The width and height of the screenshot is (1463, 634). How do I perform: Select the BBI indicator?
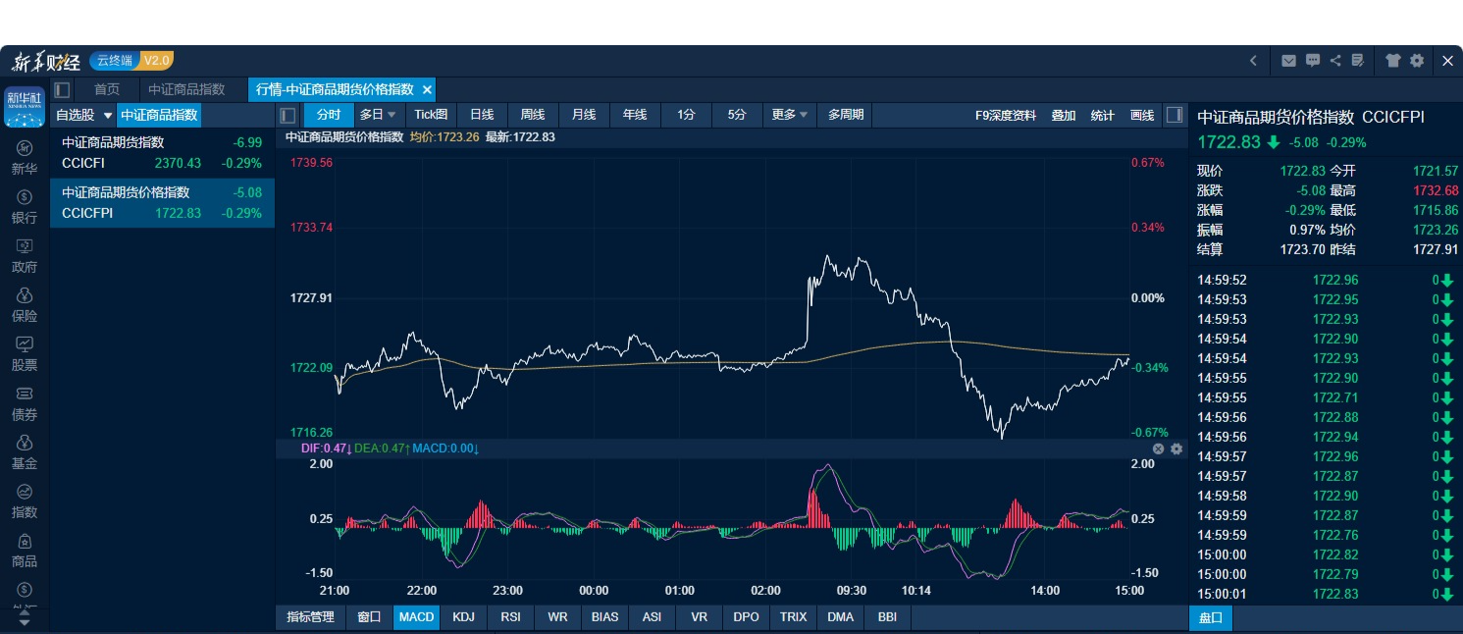pyautogui.click(x=887, y=617)
